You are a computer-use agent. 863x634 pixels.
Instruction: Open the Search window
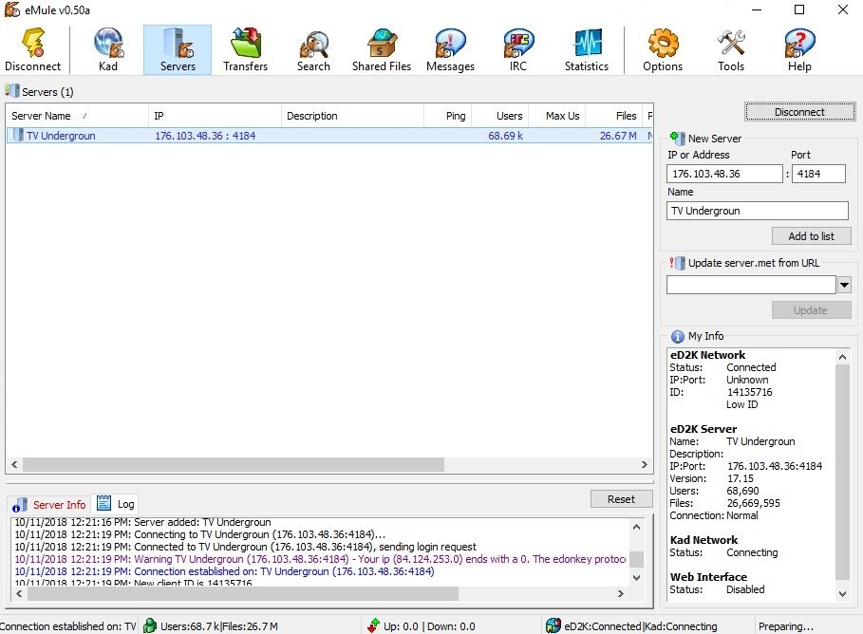pos(313,49)
